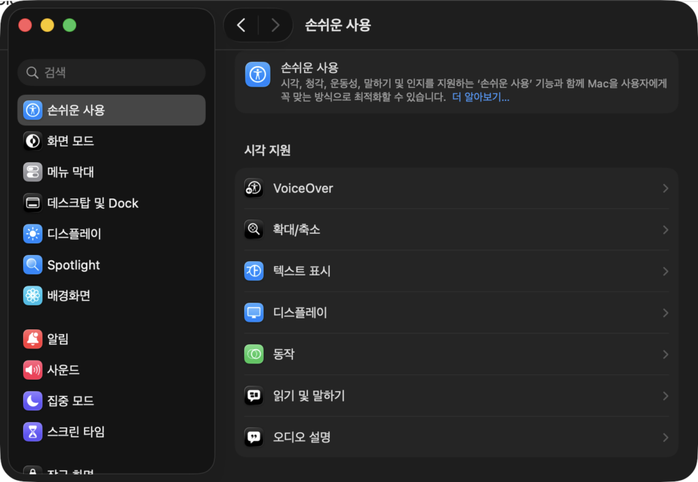This screenshot has height=482, width=698.
Task: Select 메뉴 막대 in the sidebar
Action: coord(111,172)
